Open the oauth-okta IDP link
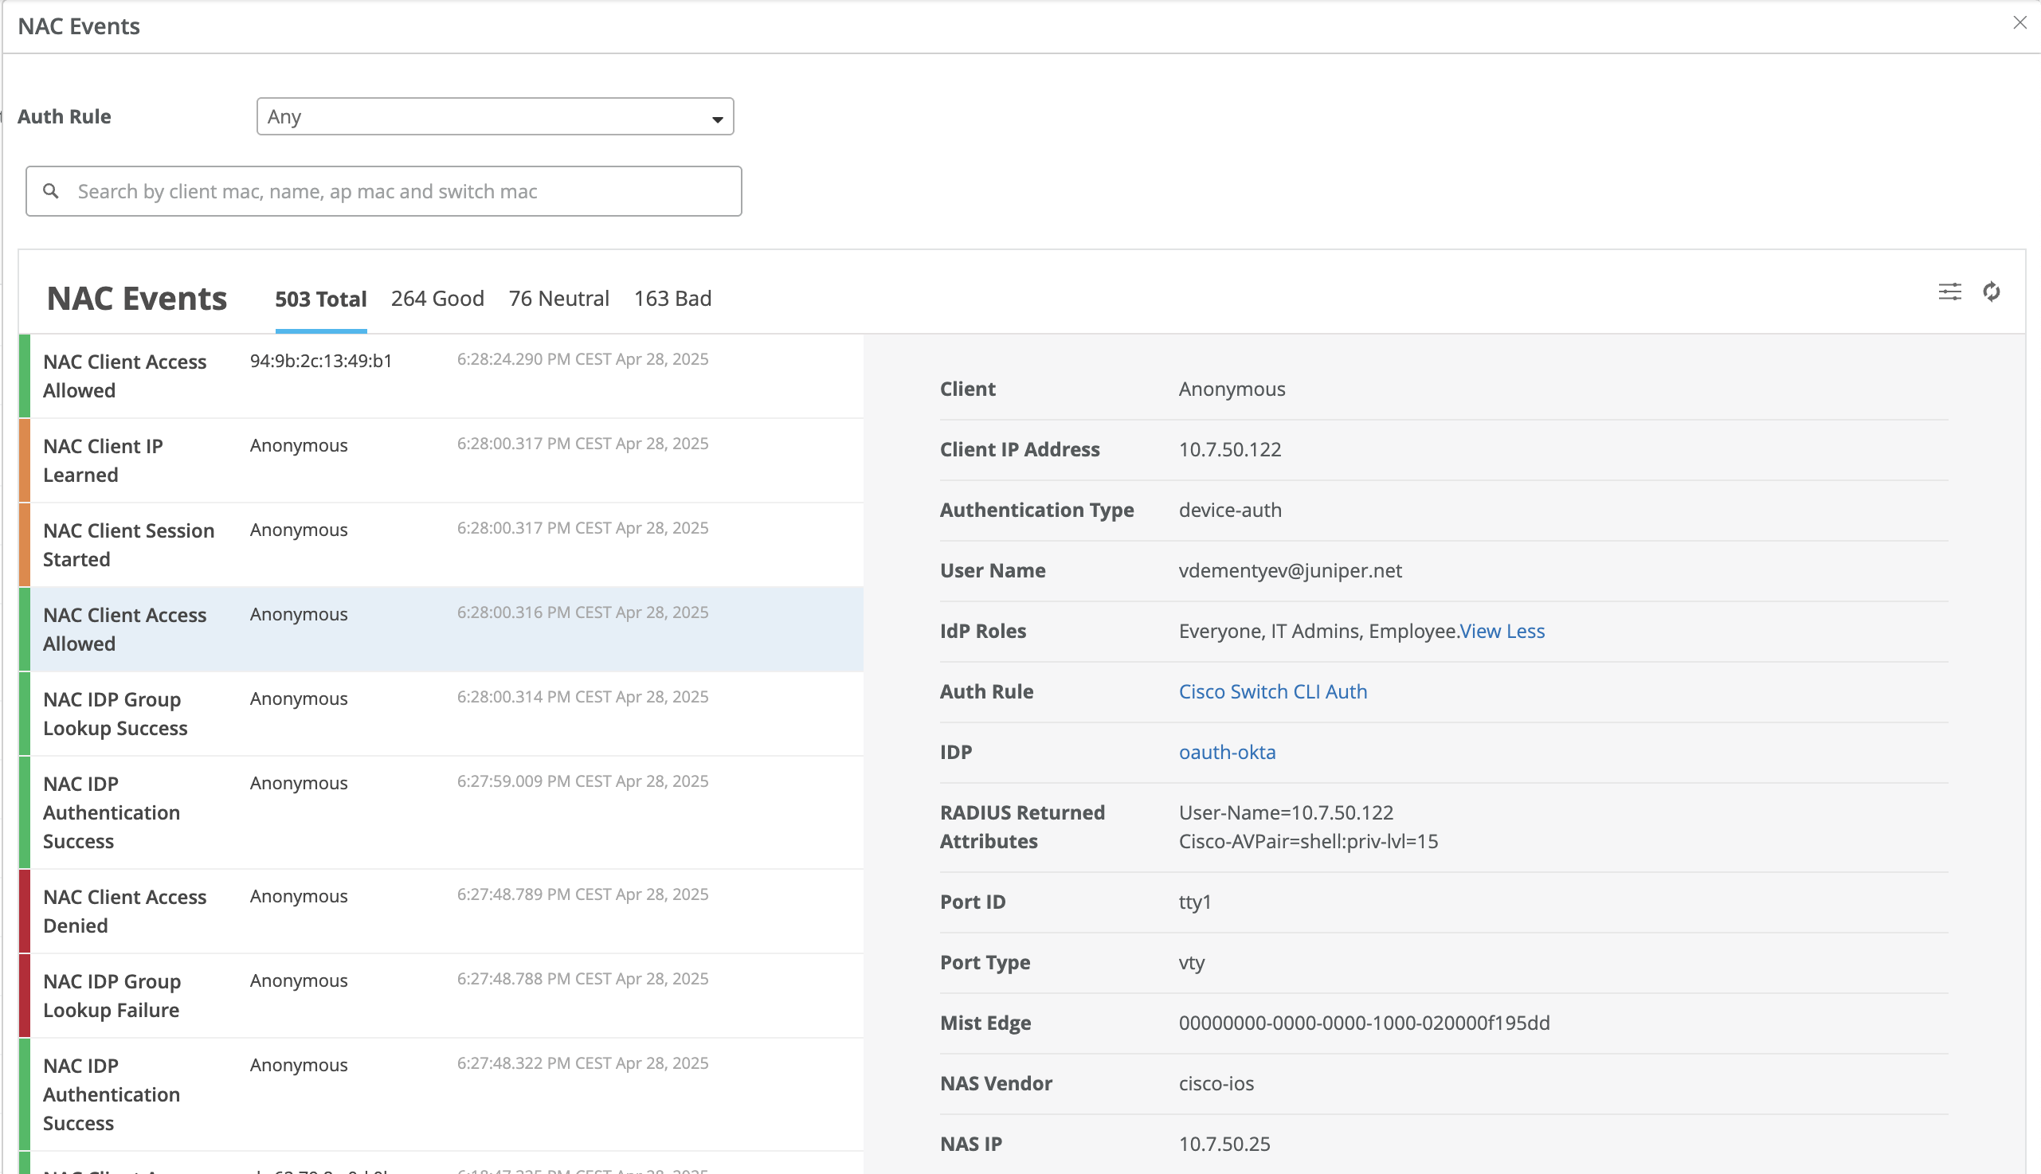2041x1174 pixels. coord(1227,752)
